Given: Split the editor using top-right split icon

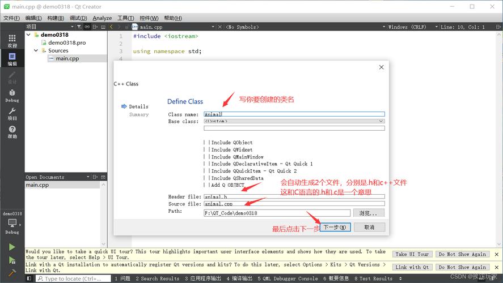Looking at the screenshot, I should click(x=498, y=27).
